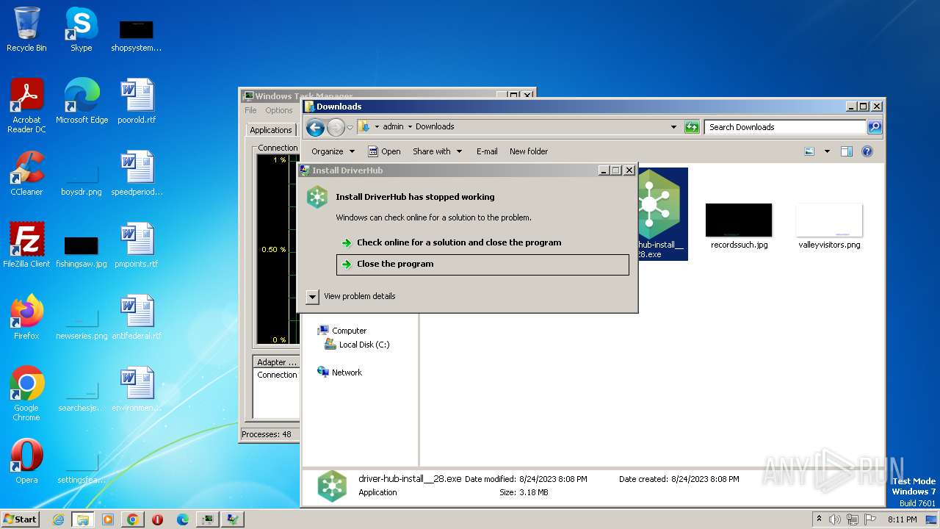
Task: Open the Recycle Bin desktop icon
Action: pyautogui.click(x=26, y=29)
